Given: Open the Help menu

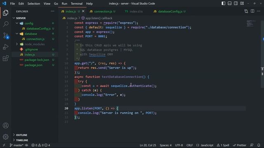Looking at the screenshot, I should [90, 4].
